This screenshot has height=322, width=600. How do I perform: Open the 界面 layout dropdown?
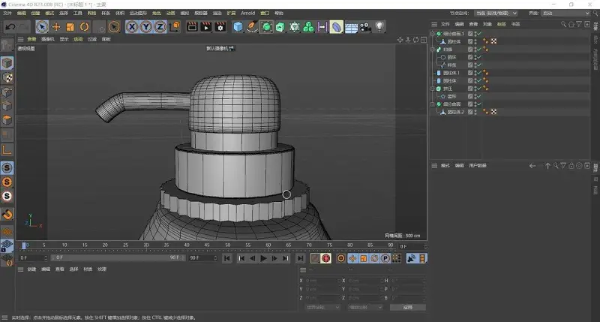point(565,13)
